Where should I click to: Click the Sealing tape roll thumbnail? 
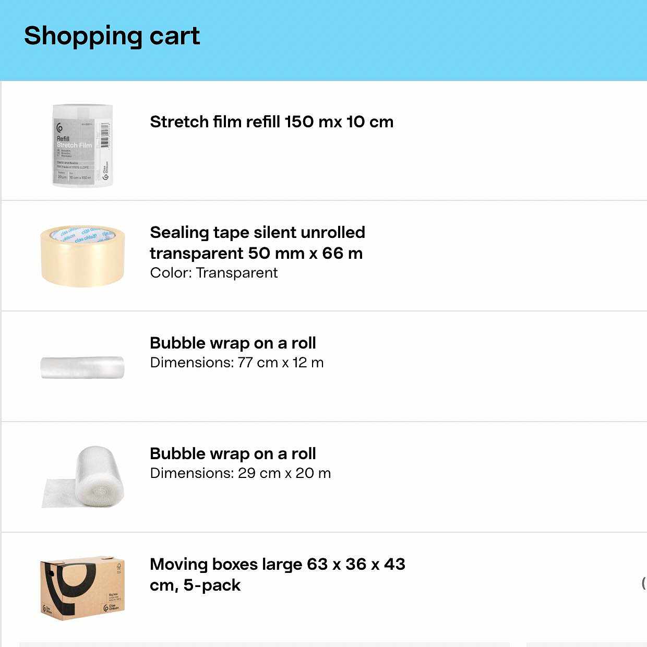click(82, 256)
